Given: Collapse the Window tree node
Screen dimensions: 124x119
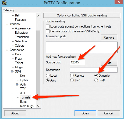Looking at the screenshot, I should [x=7, y=24].
